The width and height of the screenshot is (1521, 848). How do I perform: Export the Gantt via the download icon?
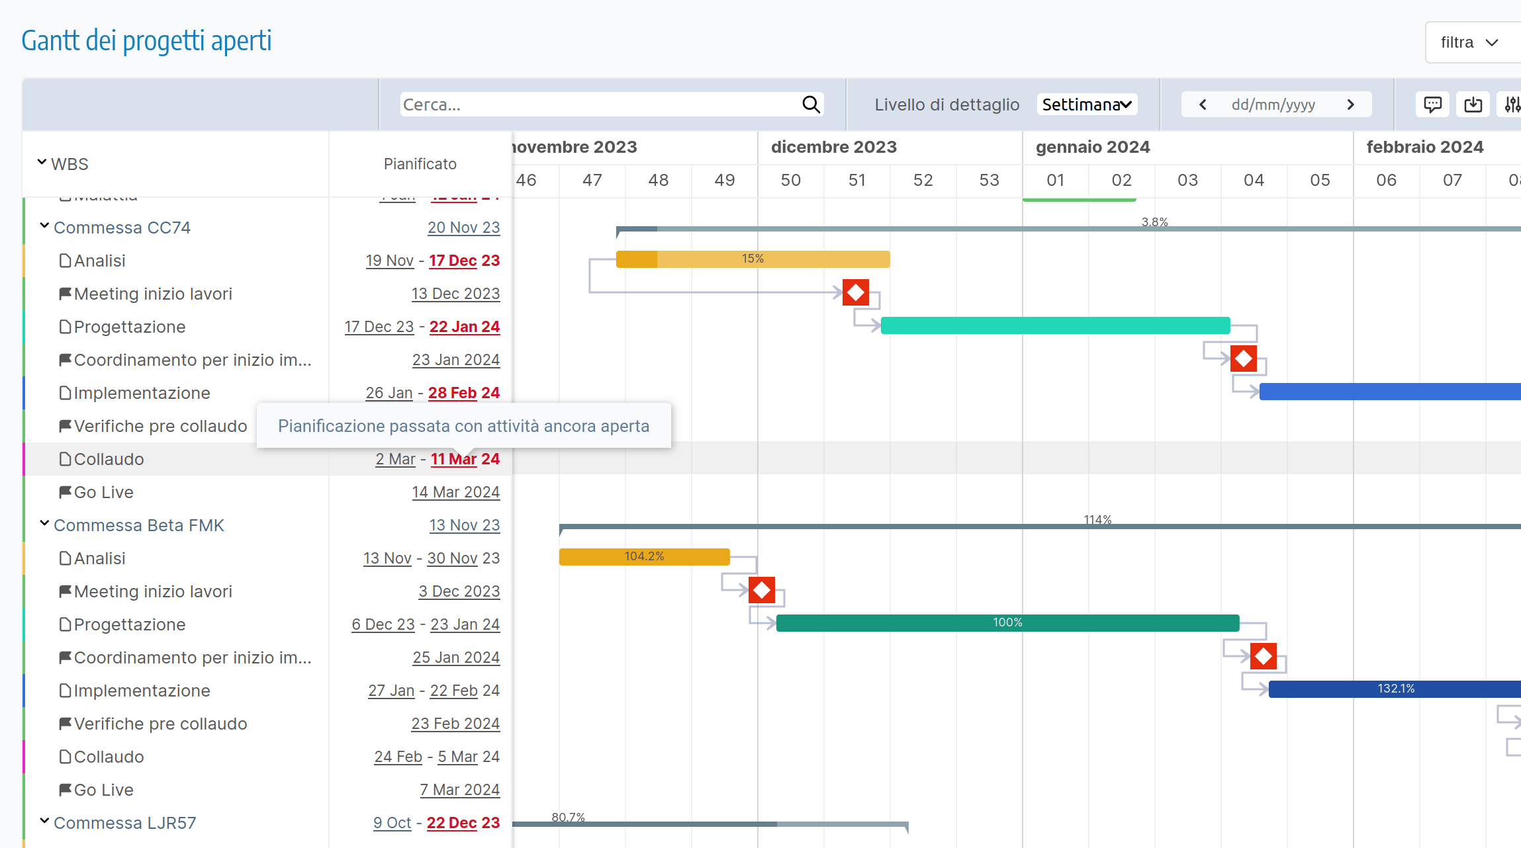coord(1473,104)
